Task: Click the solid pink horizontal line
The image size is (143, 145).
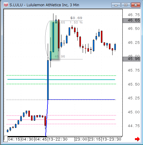Action: pos(61,120)
